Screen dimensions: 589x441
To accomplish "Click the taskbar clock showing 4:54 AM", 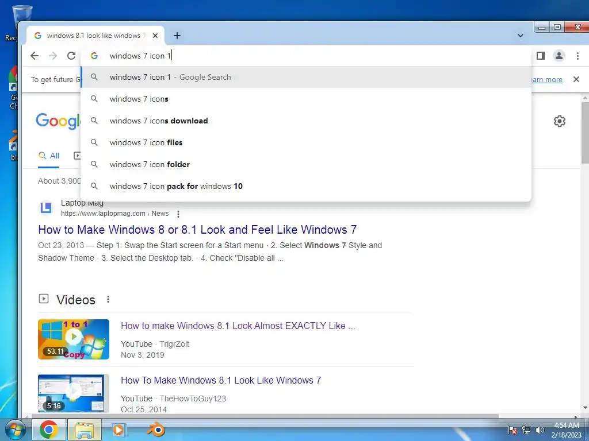I will (x=567, y=430).
